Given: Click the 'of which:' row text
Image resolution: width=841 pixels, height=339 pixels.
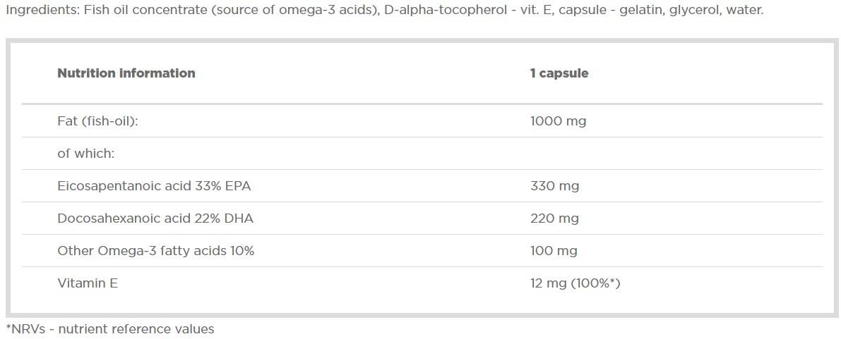Looking at the screenshot, I should pos(85,154).
